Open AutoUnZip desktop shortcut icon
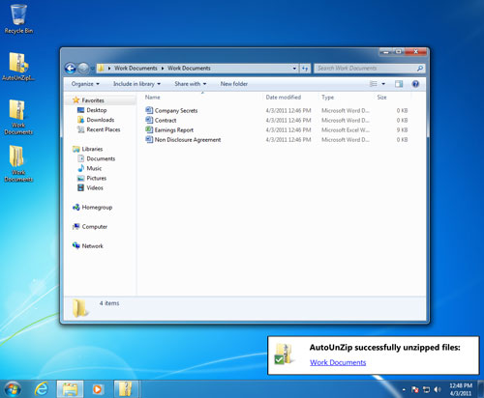Image resolution: width=484 pixels, height=398 pixels. pos(18,67)
